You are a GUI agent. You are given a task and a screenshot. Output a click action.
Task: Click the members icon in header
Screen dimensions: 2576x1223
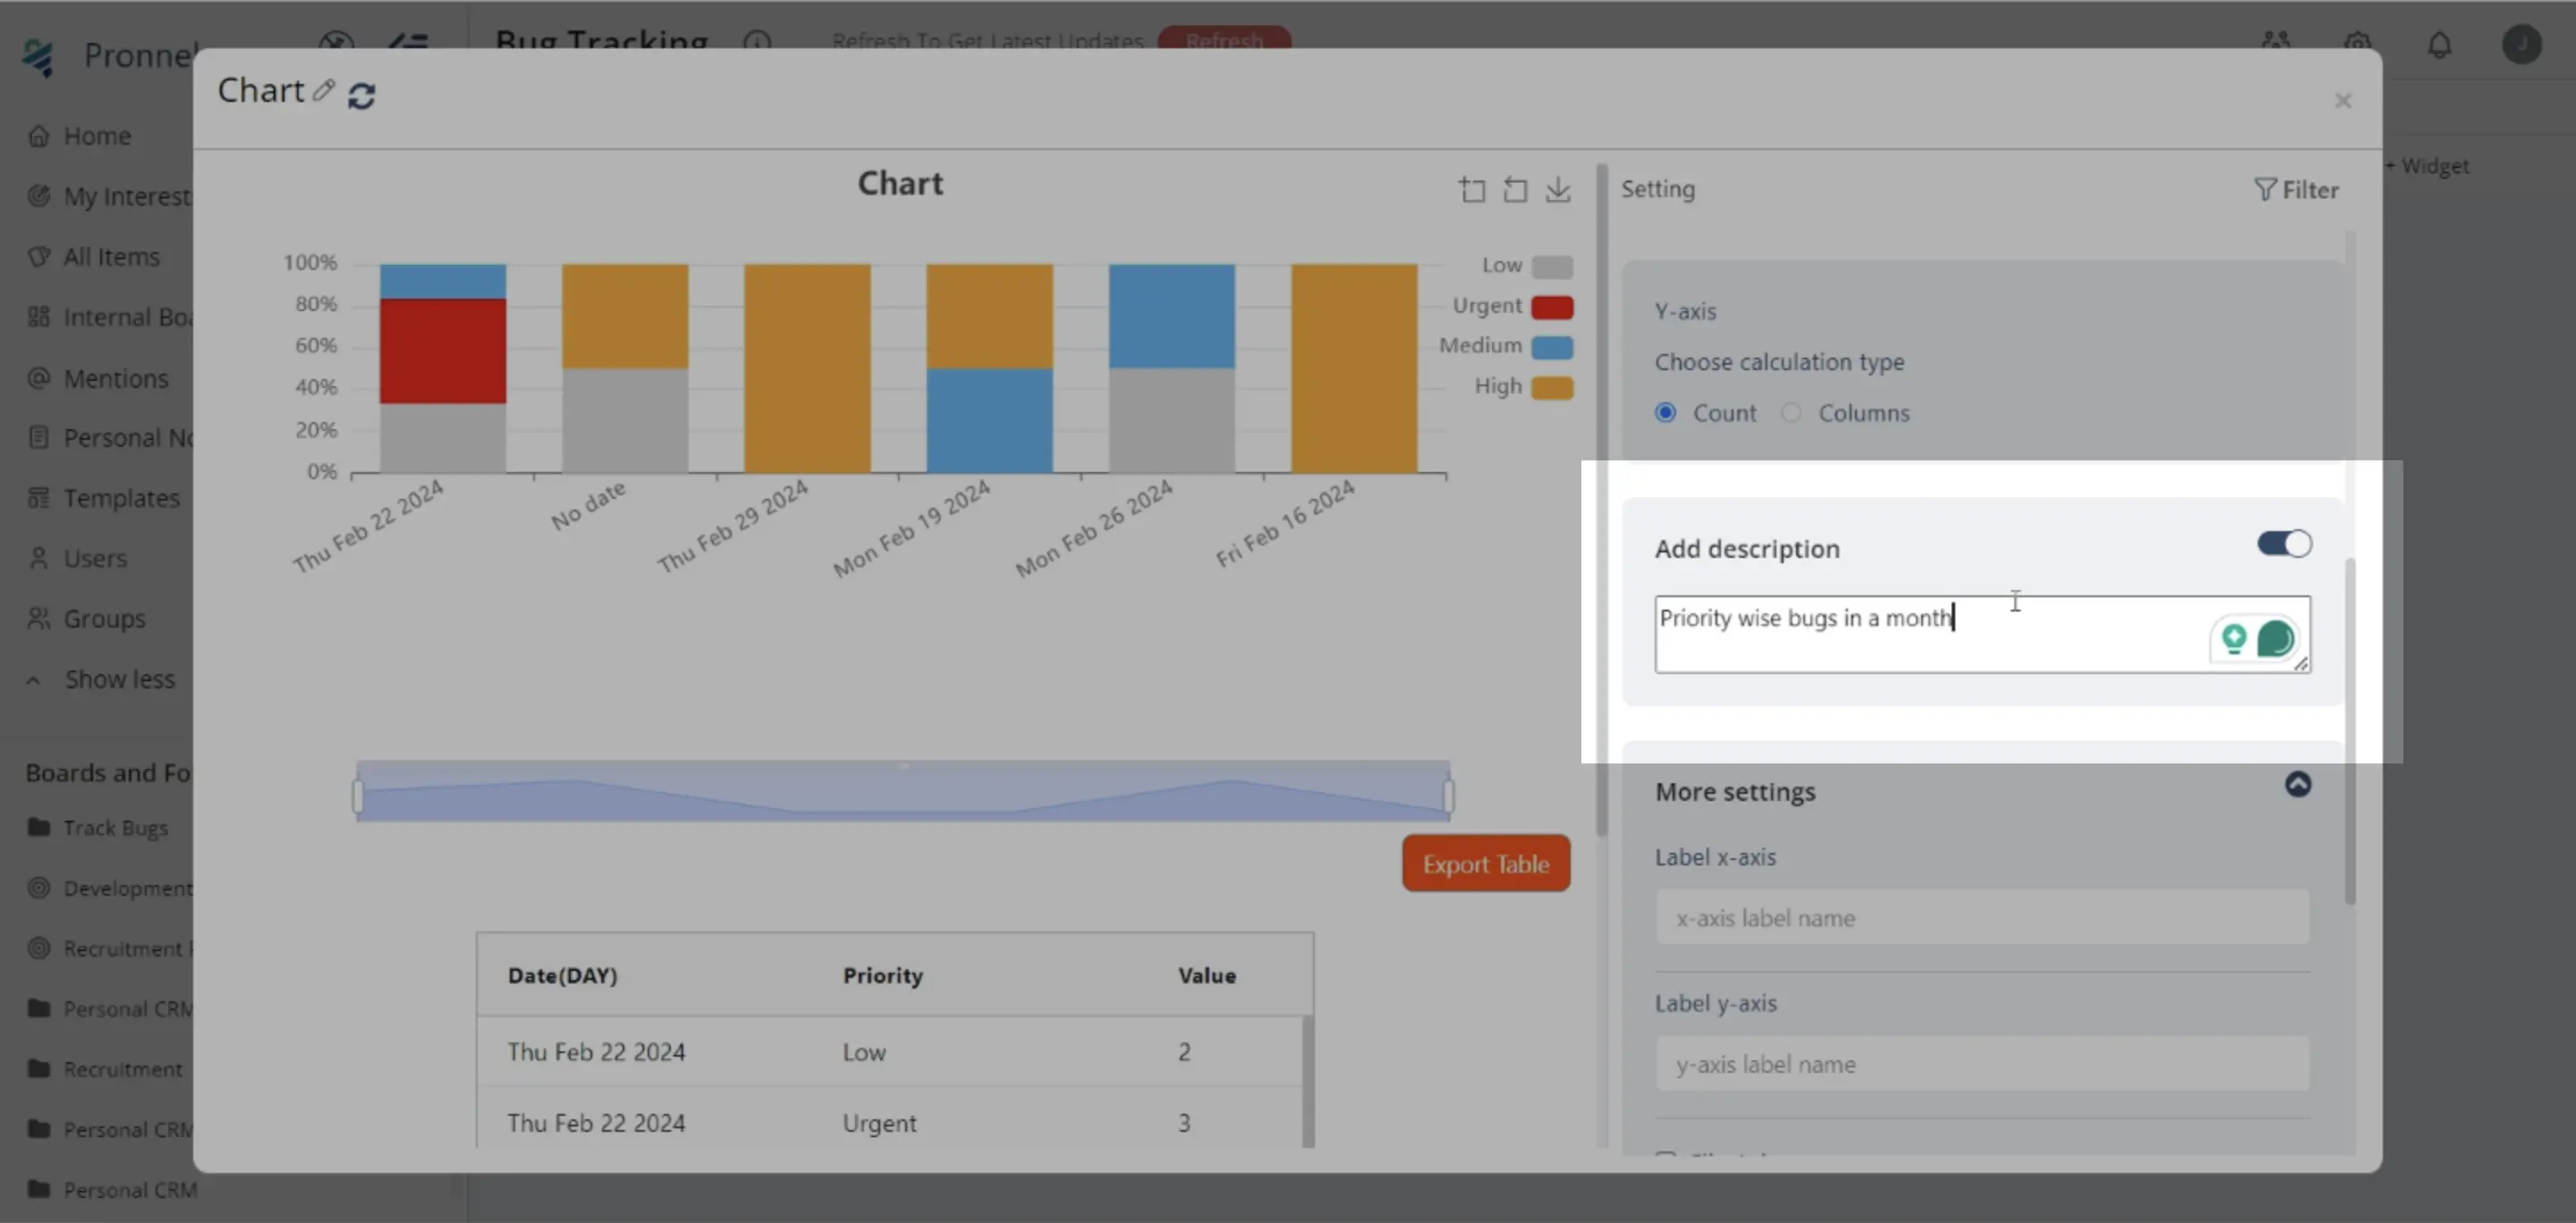pos(2276,44)
